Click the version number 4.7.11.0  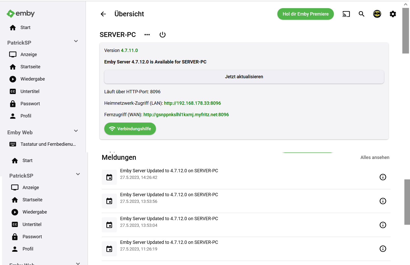129,50
